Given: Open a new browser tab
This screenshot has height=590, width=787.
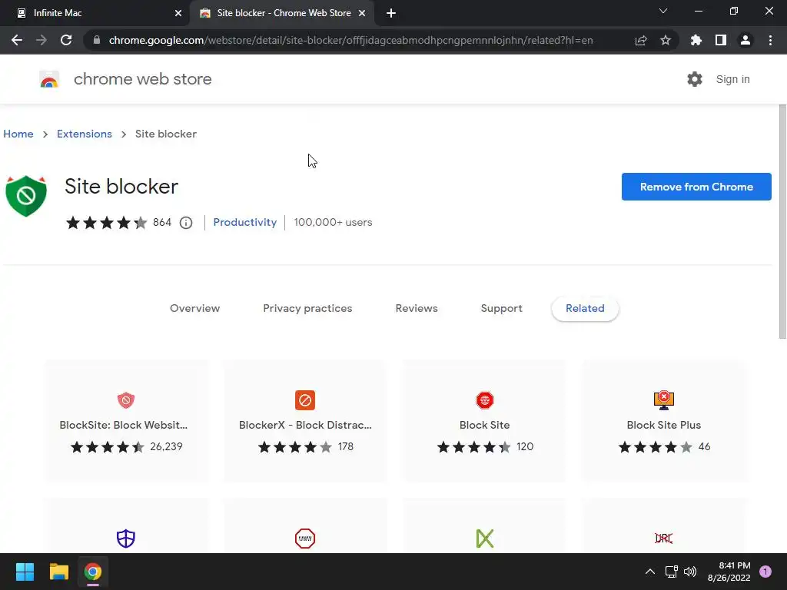Looking at the screenshot, I should tap(391, 13).
